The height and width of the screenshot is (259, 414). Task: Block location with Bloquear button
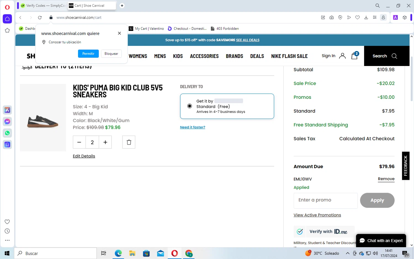(x=111, y=54)
